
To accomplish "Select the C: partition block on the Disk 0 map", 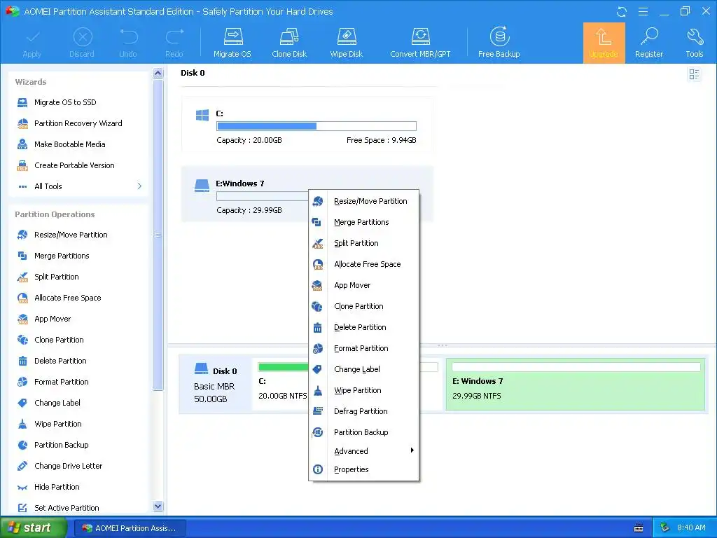I will tap(280, 384).
